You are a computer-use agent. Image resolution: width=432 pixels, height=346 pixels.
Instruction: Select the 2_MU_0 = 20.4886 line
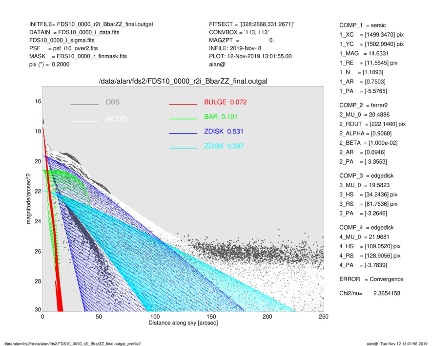tap(365, 115)
